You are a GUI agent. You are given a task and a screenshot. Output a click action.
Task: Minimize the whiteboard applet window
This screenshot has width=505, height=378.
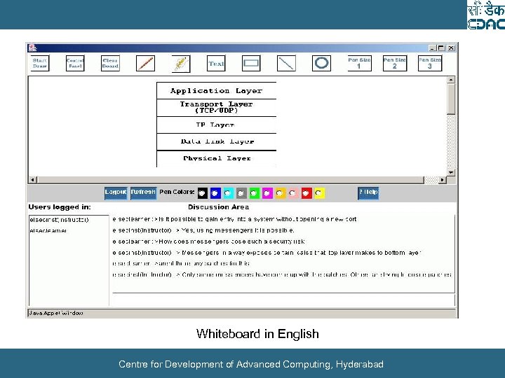click(x=433, y=48)
